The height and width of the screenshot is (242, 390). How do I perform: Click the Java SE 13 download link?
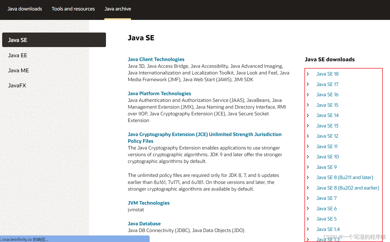tap(327, 126)
